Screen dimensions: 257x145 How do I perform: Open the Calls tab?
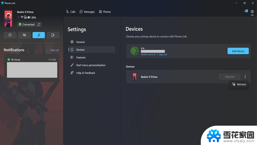coord(71,12)
